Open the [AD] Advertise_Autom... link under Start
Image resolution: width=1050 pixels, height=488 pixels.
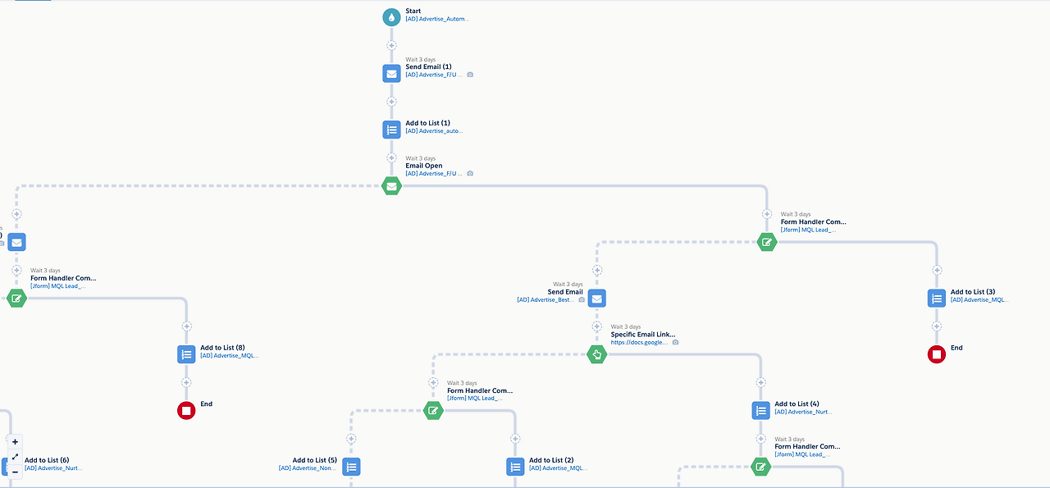click(x=438, y=19)
